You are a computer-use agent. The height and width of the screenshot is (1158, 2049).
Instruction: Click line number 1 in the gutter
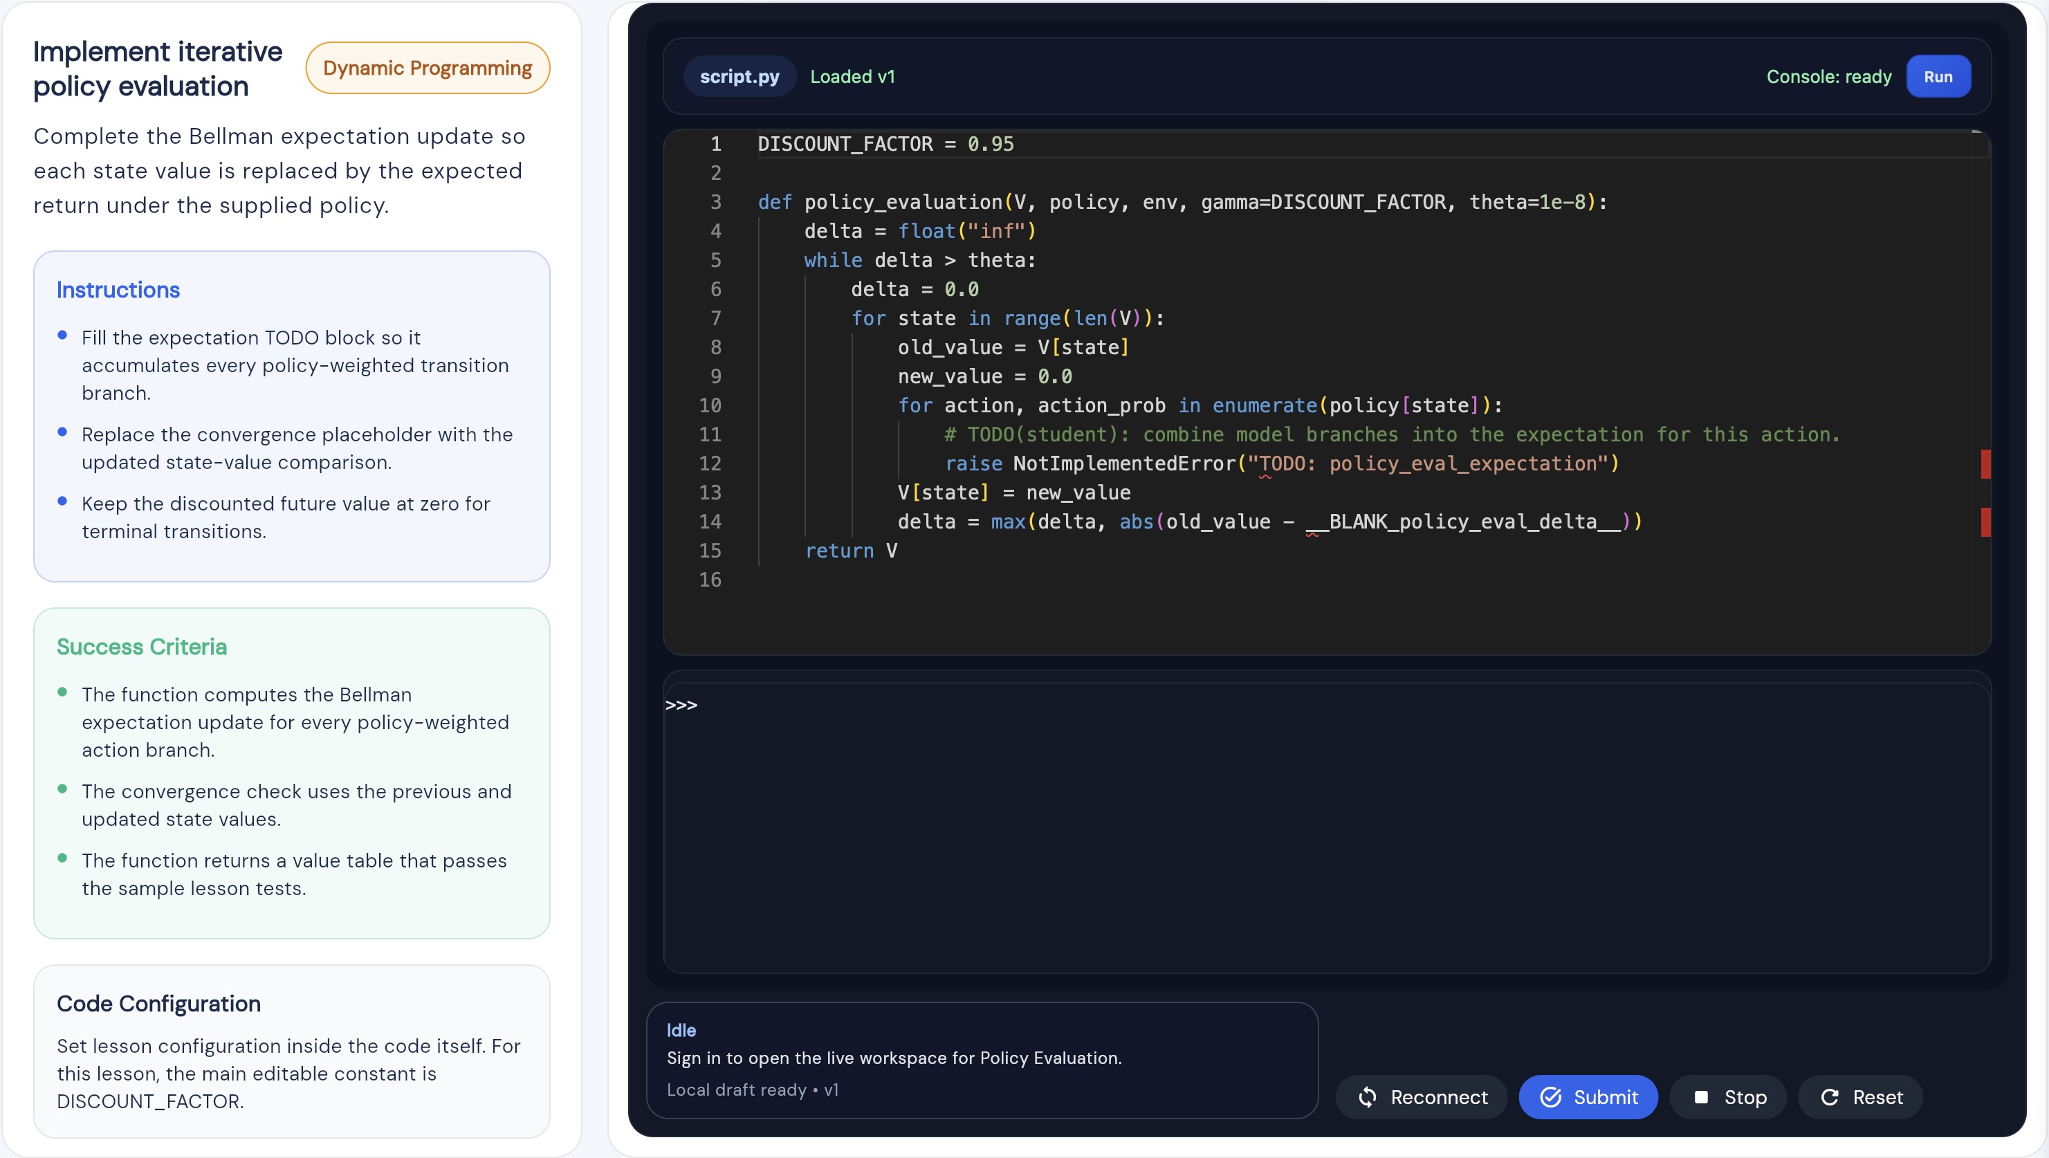tap(716, 144)
